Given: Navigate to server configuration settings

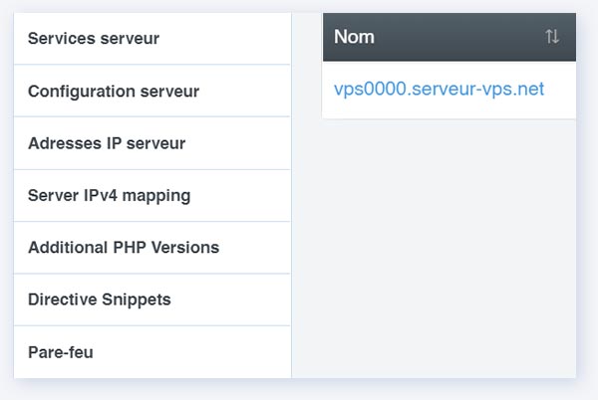Looking at the screenshot, I should point(114,92).
